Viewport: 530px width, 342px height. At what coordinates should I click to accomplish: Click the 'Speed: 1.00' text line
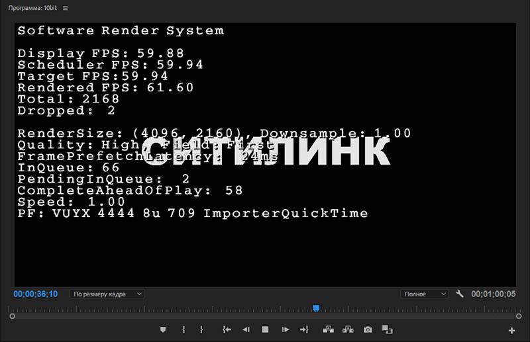(72, 202)
